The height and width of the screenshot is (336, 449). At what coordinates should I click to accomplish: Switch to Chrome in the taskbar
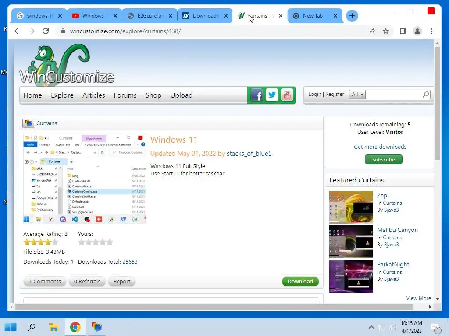(75, 327)
